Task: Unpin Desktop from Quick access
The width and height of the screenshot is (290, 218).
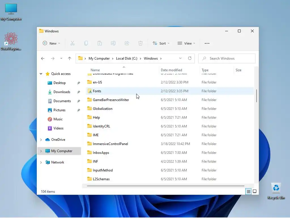Action: click(x=79, y=83)
